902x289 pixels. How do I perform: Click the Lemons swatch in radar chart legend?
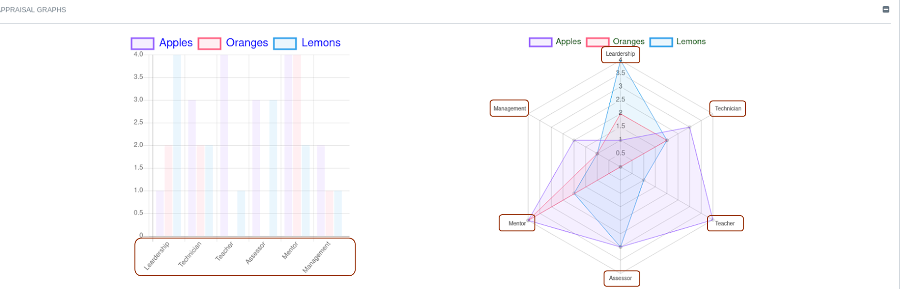[661, 42]
